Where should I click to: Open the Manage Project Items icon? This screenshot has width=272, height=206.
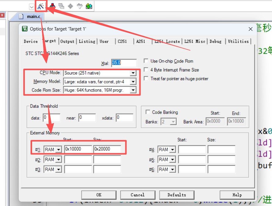click(52, 6)
